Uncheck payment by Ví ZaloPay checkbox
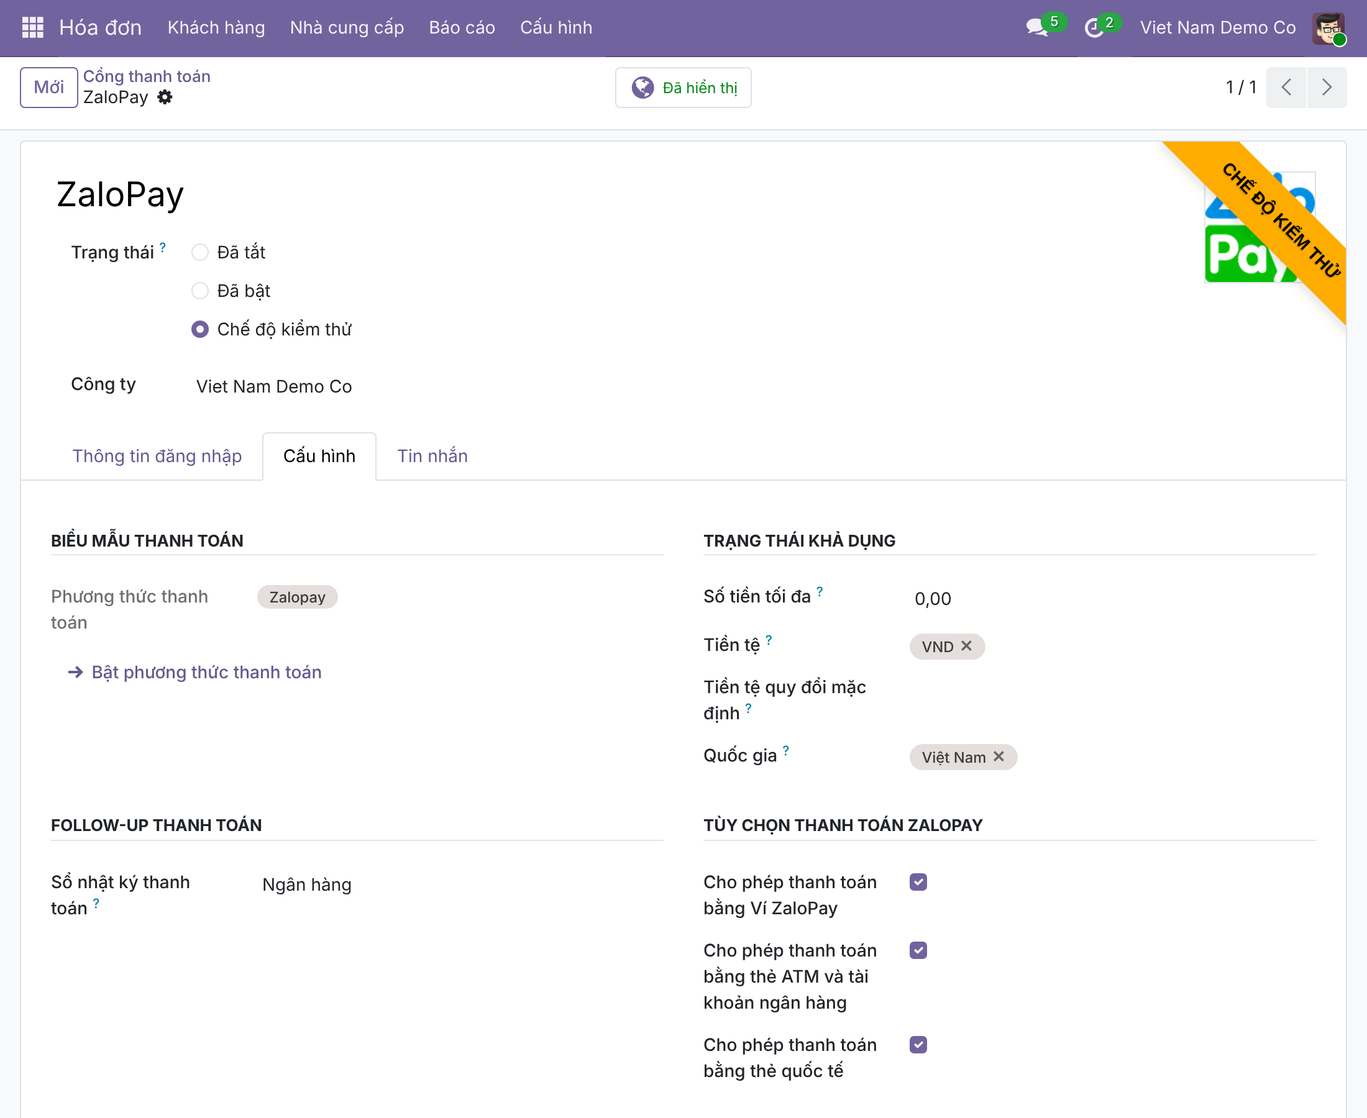This screenshot has height=1118, width=1367. (x=918, y=883)
